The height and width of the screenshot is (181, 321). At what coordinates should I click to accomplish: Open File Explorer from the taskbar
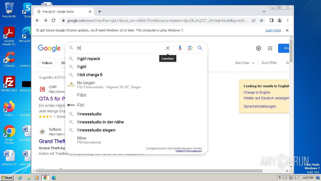coord(28,178)
